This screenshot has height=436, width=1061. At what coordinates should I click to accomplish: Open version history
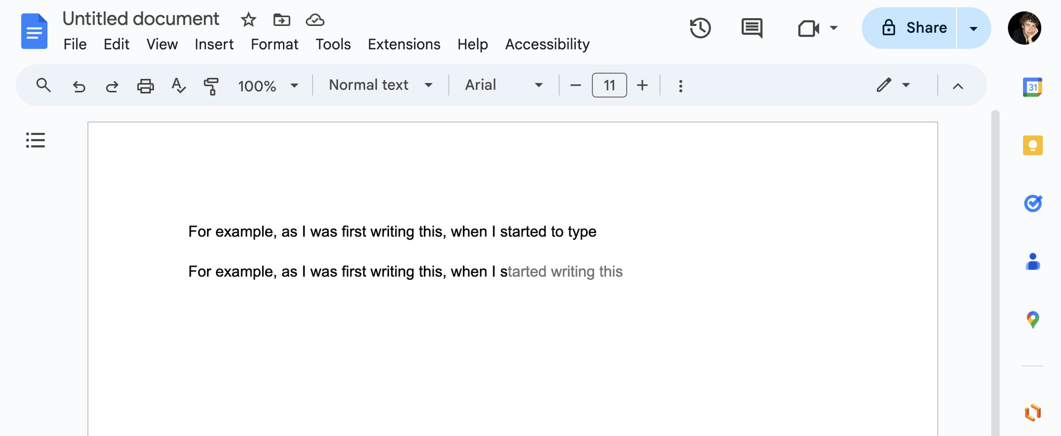[x=701, y=28]
